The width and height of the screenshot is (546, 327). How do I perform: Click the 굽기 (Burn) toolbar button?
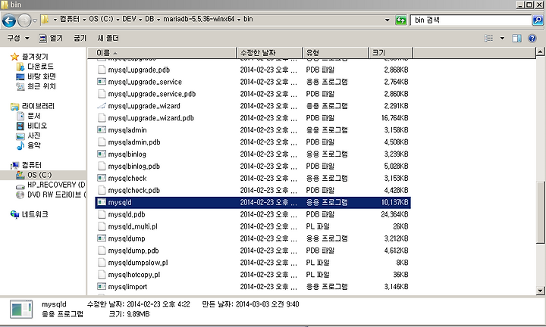[80, 38]
